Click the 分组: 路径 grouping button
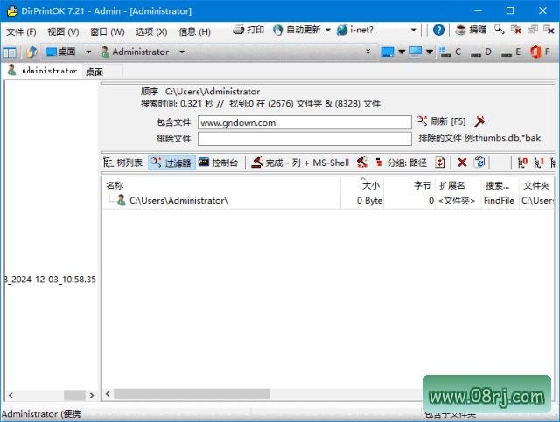 click(402, 163)
